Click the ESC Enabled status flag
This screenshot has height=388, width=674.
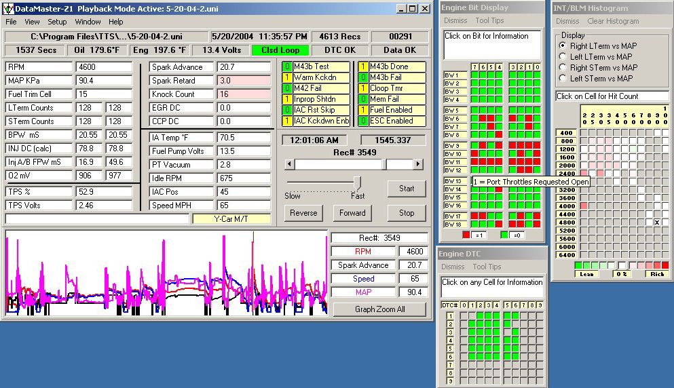(x=392, y=121)
